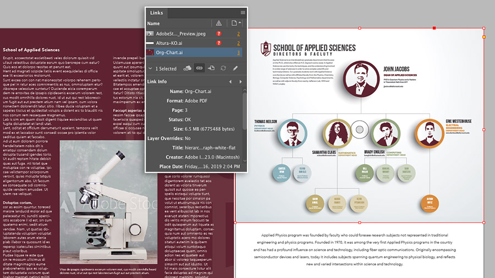Open the Links panel flyout menu
This screenshot has height=278, width=495.
point(243,13)
